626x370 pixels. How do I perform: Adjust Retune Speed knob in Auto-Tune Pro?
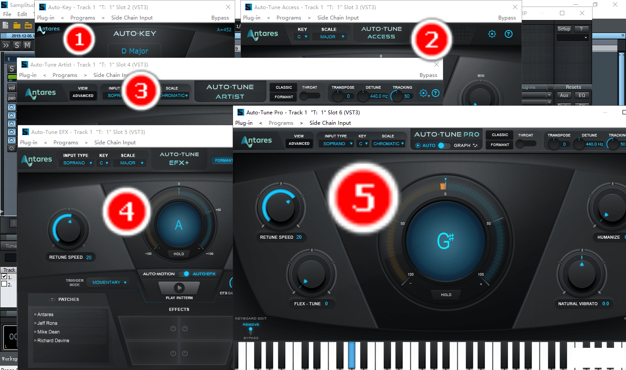coord(280,206)
